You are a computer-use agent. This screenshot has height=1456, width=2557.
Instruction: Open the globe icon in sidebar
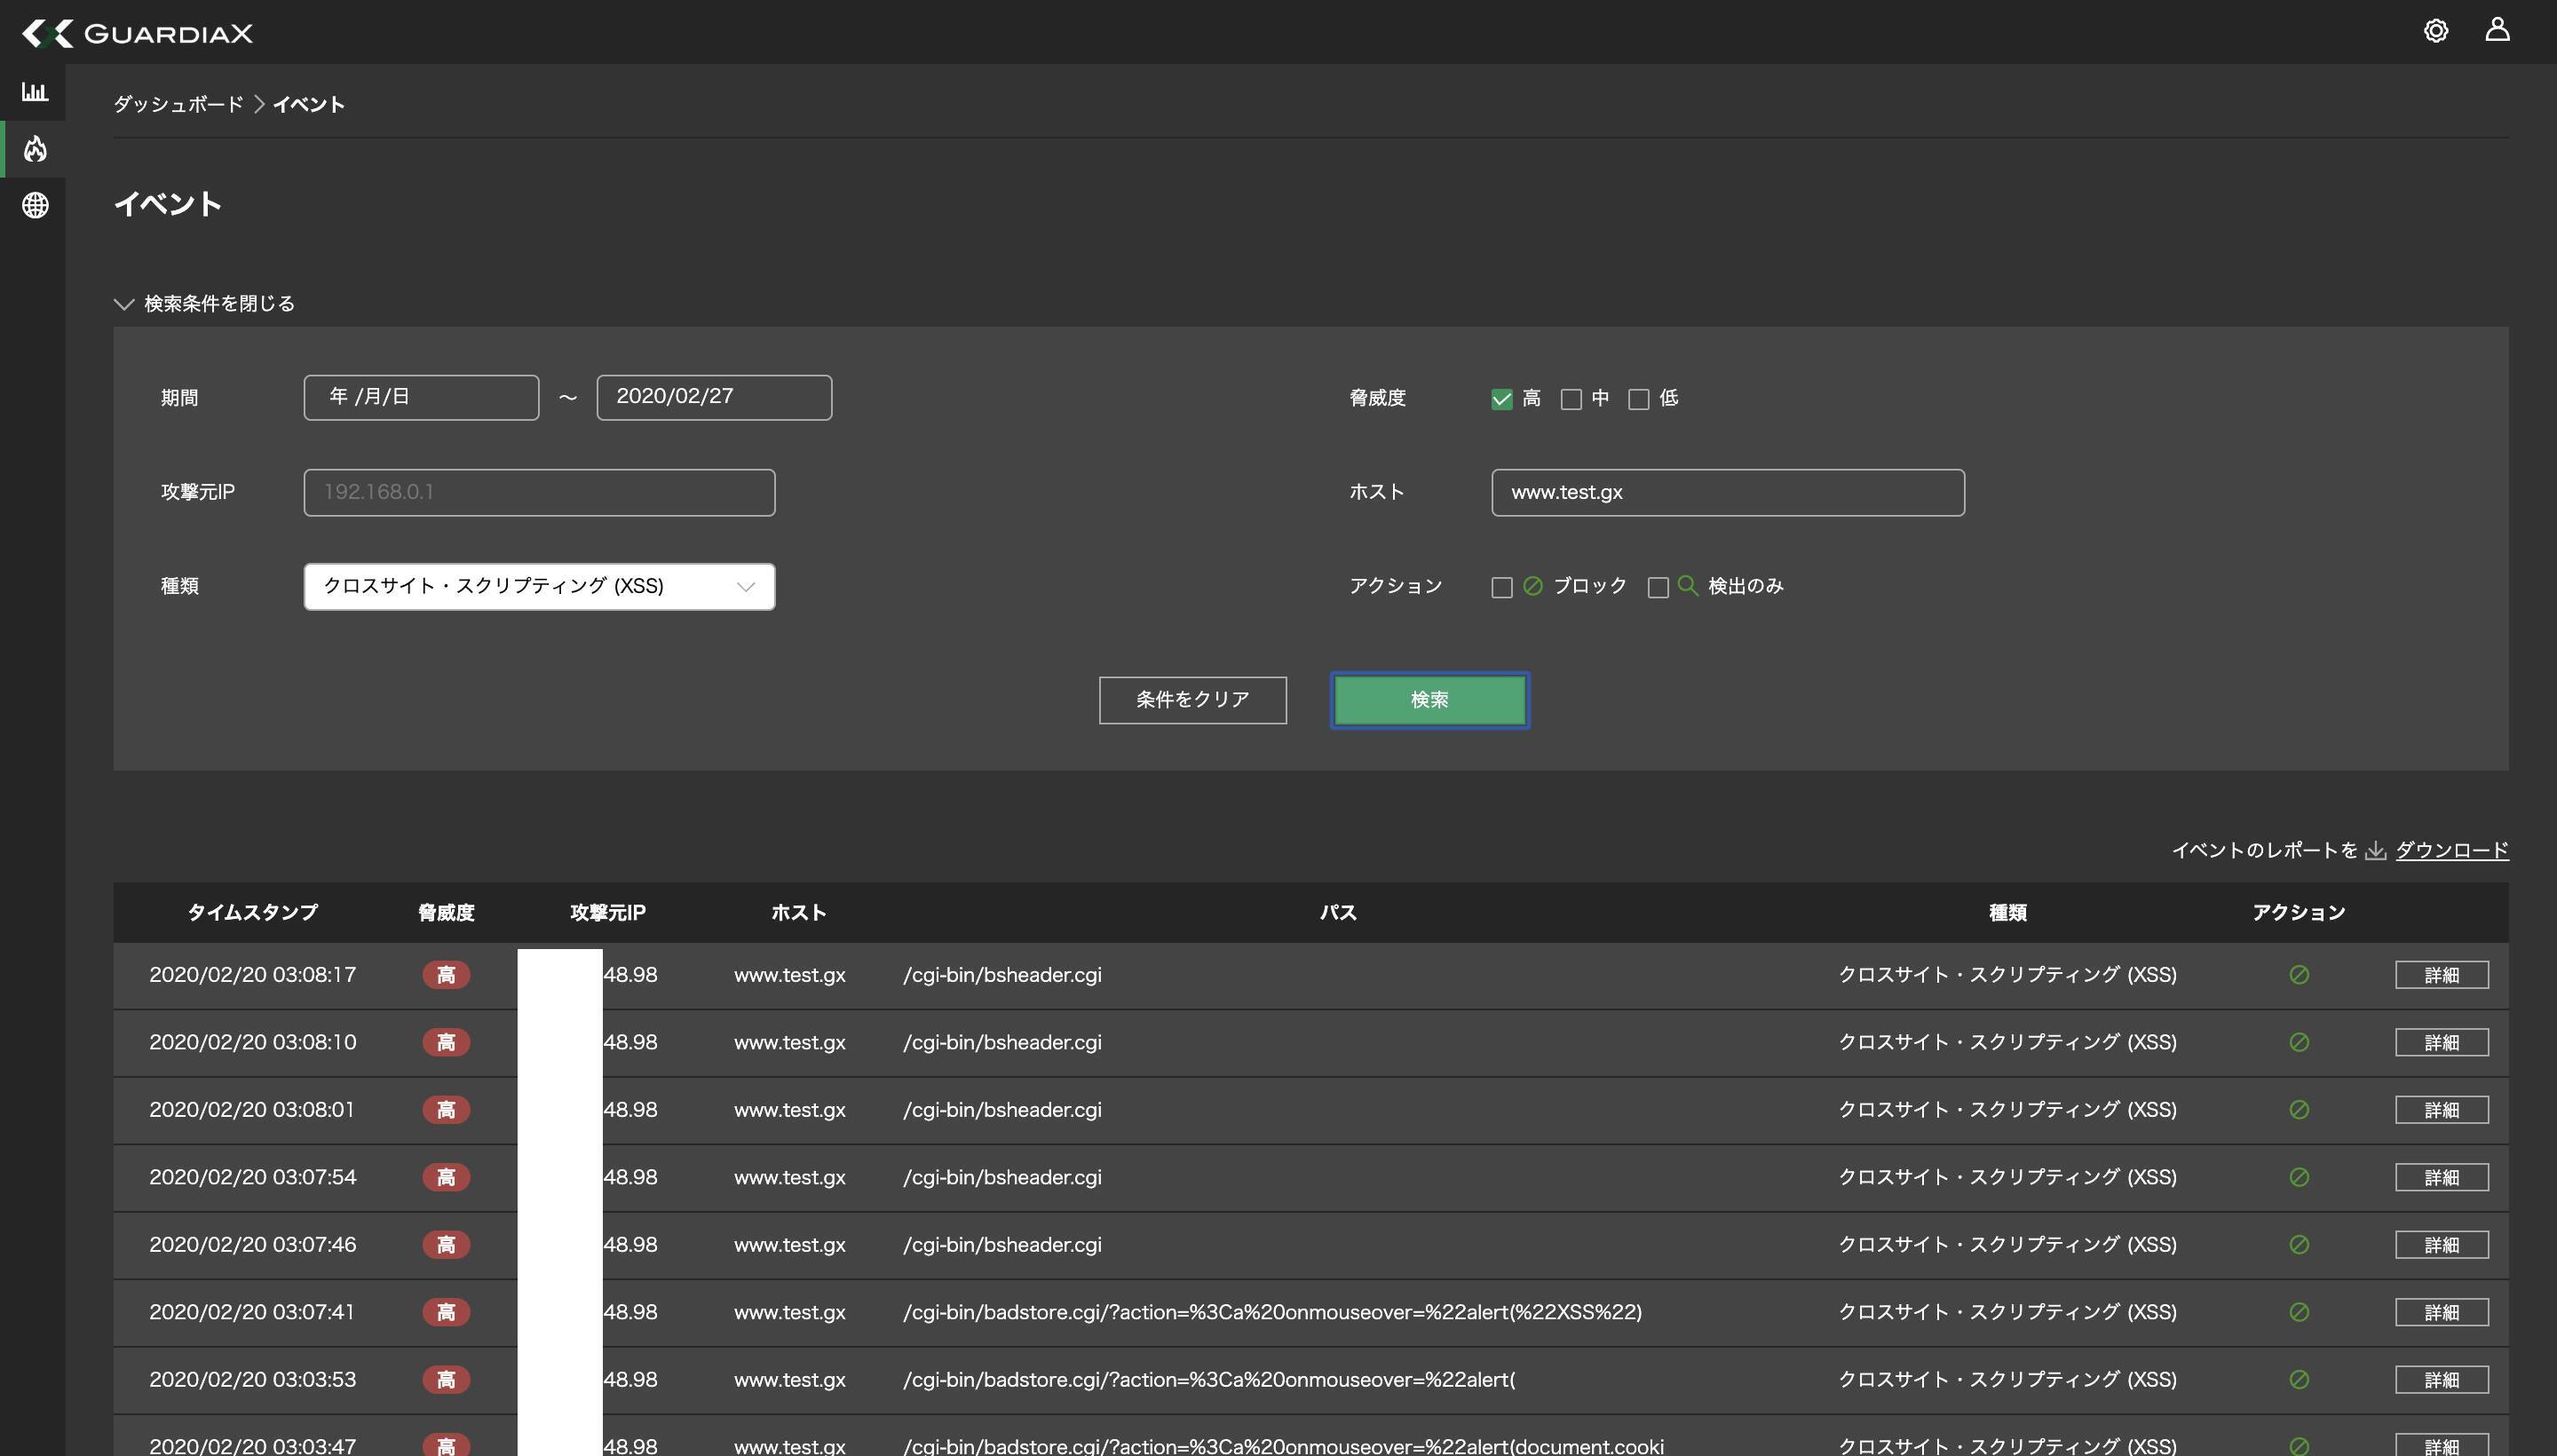pos(35,205)
